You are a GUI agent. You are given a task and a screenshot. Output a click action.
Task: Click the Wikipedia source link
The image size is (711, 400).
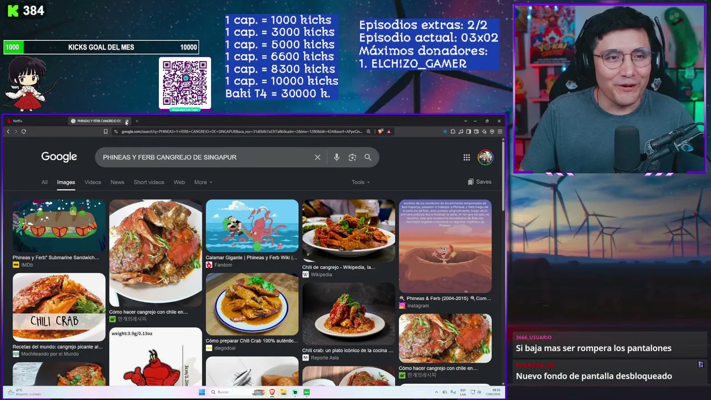(317, 274)
